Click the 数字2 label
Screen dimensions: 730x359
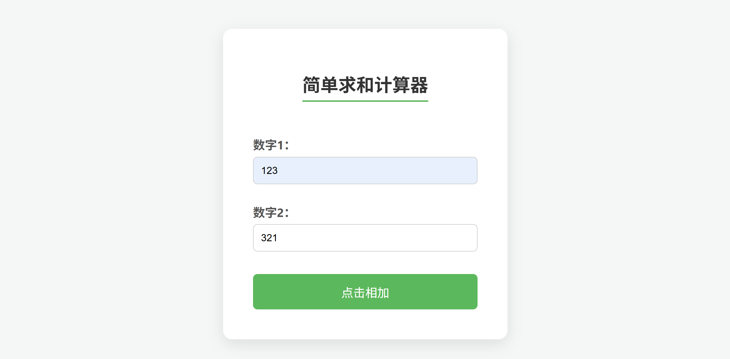270,212
